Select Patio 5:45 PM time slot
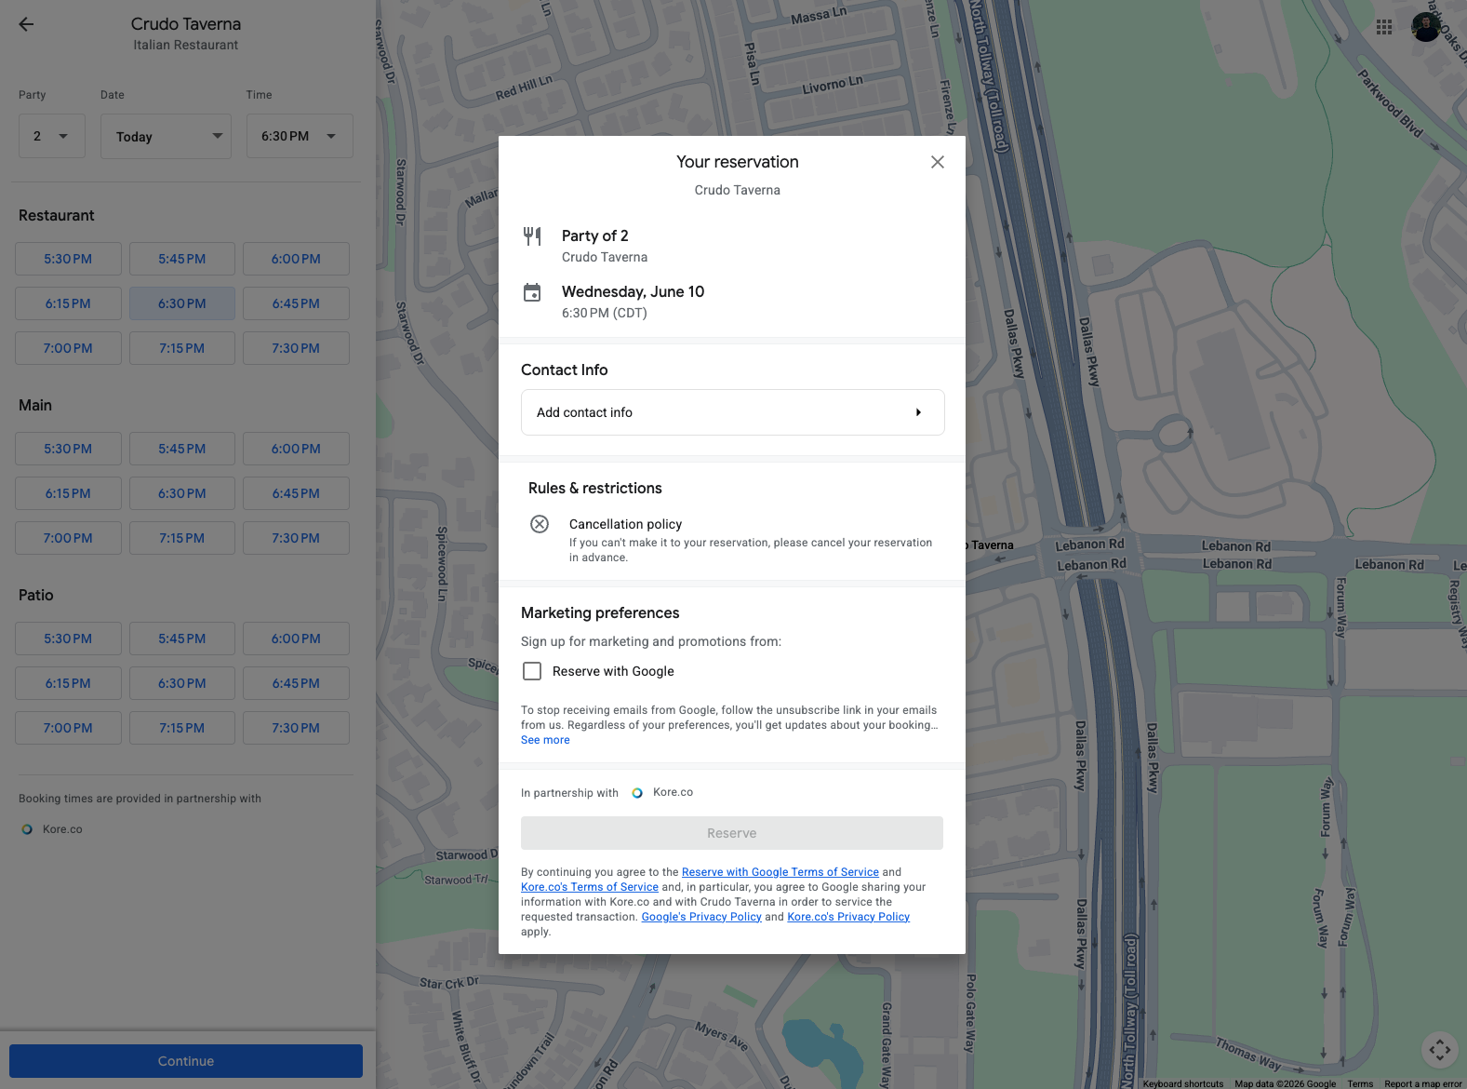Image resolution: width=1467 pixels, height=1089 pixels. pyautogui.click(x=182, y=639)
